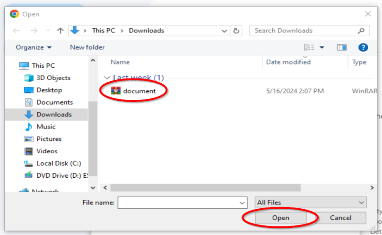The image size is (382, 235).
Task: Select the 5/16/2024 2:07 PM date cell
Action: 295,91
